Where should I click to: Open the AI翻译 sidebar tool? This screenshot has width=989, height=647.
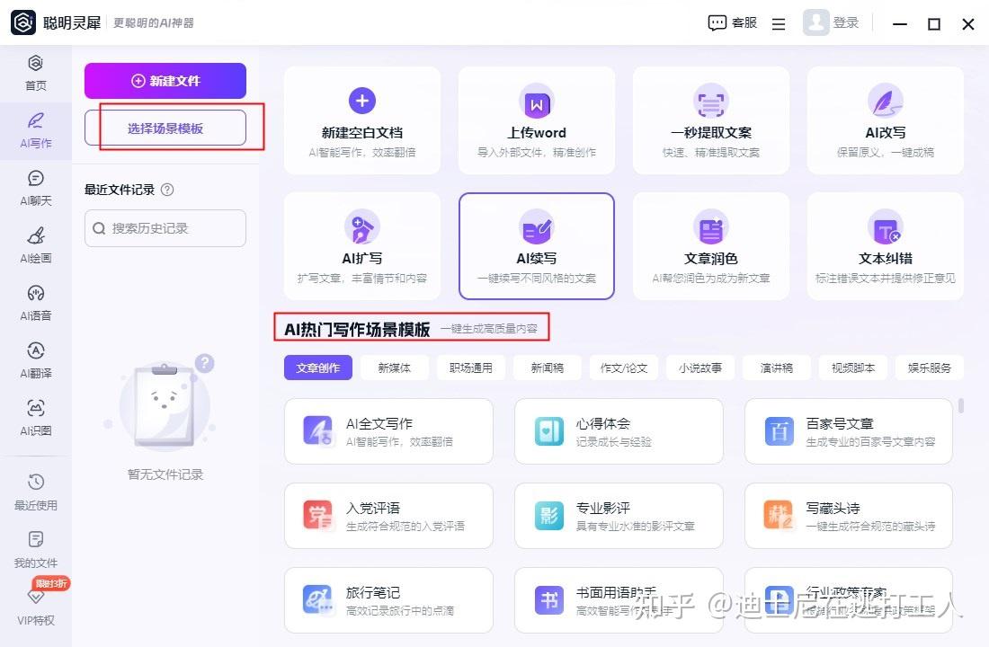coord(36,359)
